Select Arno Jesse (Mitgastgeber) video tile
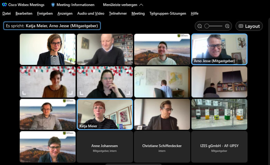Viewport: 270px width, 165px height. point(219,49)
